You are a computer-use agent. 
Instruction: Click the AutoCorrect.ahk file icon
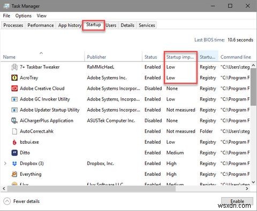14,131
